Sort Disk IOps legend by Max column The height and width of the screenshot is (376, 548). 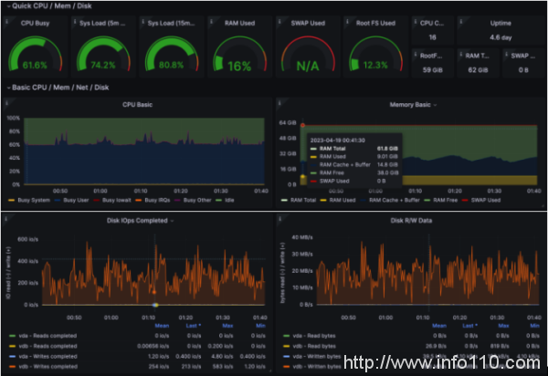226,324
